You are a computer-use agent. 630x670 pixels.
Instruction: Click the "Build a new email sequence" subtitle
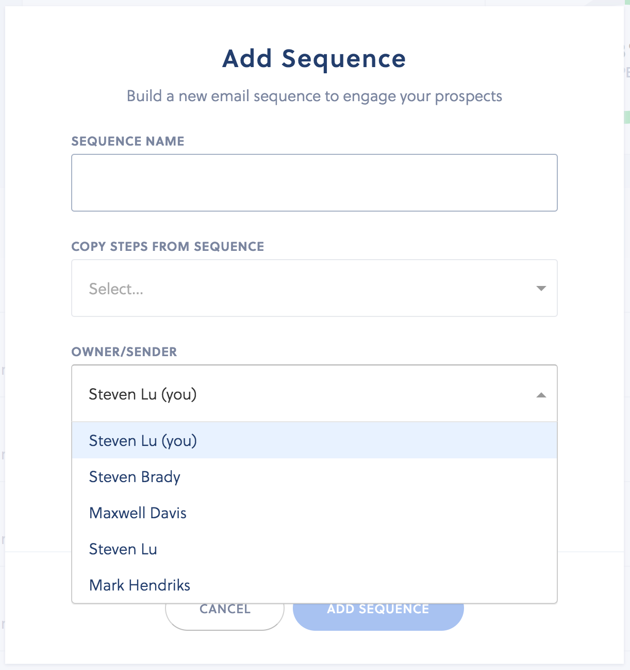[x=314, y=97]
